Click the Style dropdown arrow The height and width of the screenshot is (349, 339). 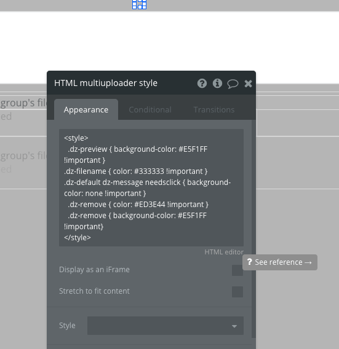234,326
